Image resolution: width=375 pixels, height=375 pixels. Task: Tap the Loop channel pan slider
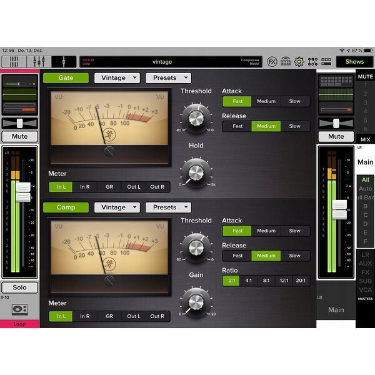[x=20, y=123]
